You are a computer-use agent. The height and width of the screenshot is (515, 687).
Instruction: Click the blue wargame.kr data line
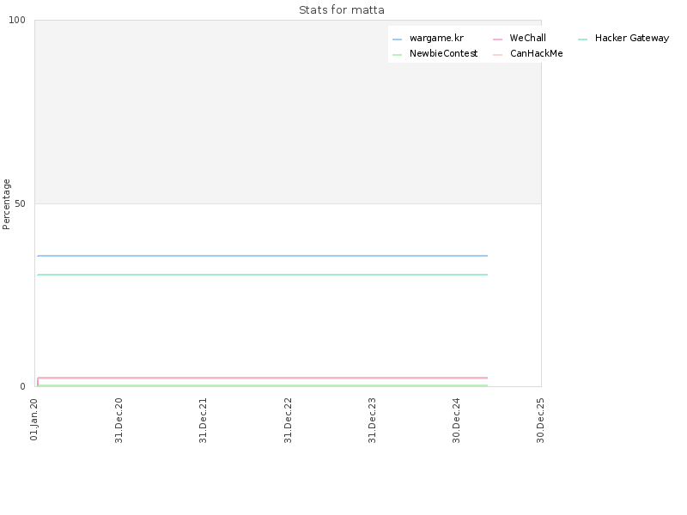pos(263,256)
